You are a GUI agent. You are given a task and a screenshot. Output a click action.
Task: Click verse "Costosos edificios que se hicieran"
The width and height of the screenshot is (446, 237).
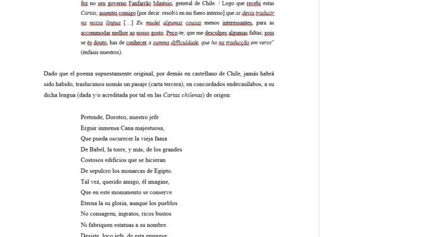coord(123,160)
